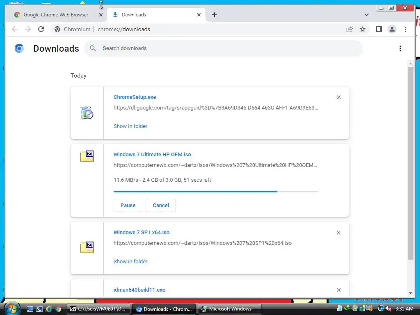
Task: Click Windows 7 Ultimate HP OEM iso icon
Action: click(87, 156)
